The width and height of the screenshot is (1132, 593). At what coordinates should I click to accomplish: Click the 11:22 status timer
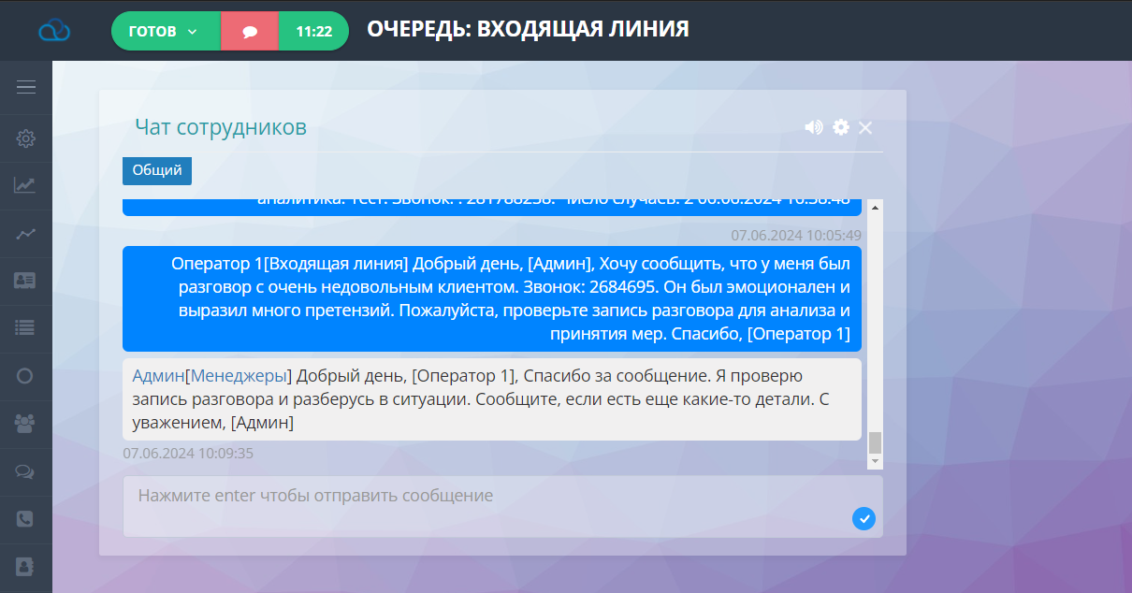click(x=313, y=31)
